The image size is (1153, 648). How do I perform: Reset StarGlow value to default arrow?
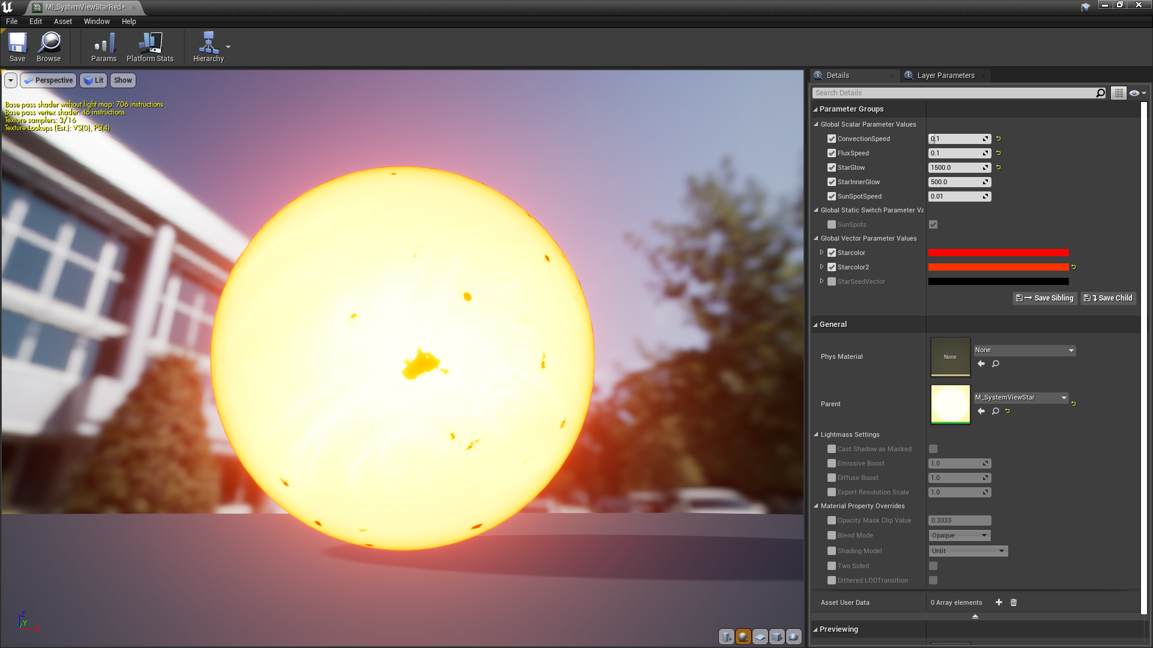tap(999, 167)
